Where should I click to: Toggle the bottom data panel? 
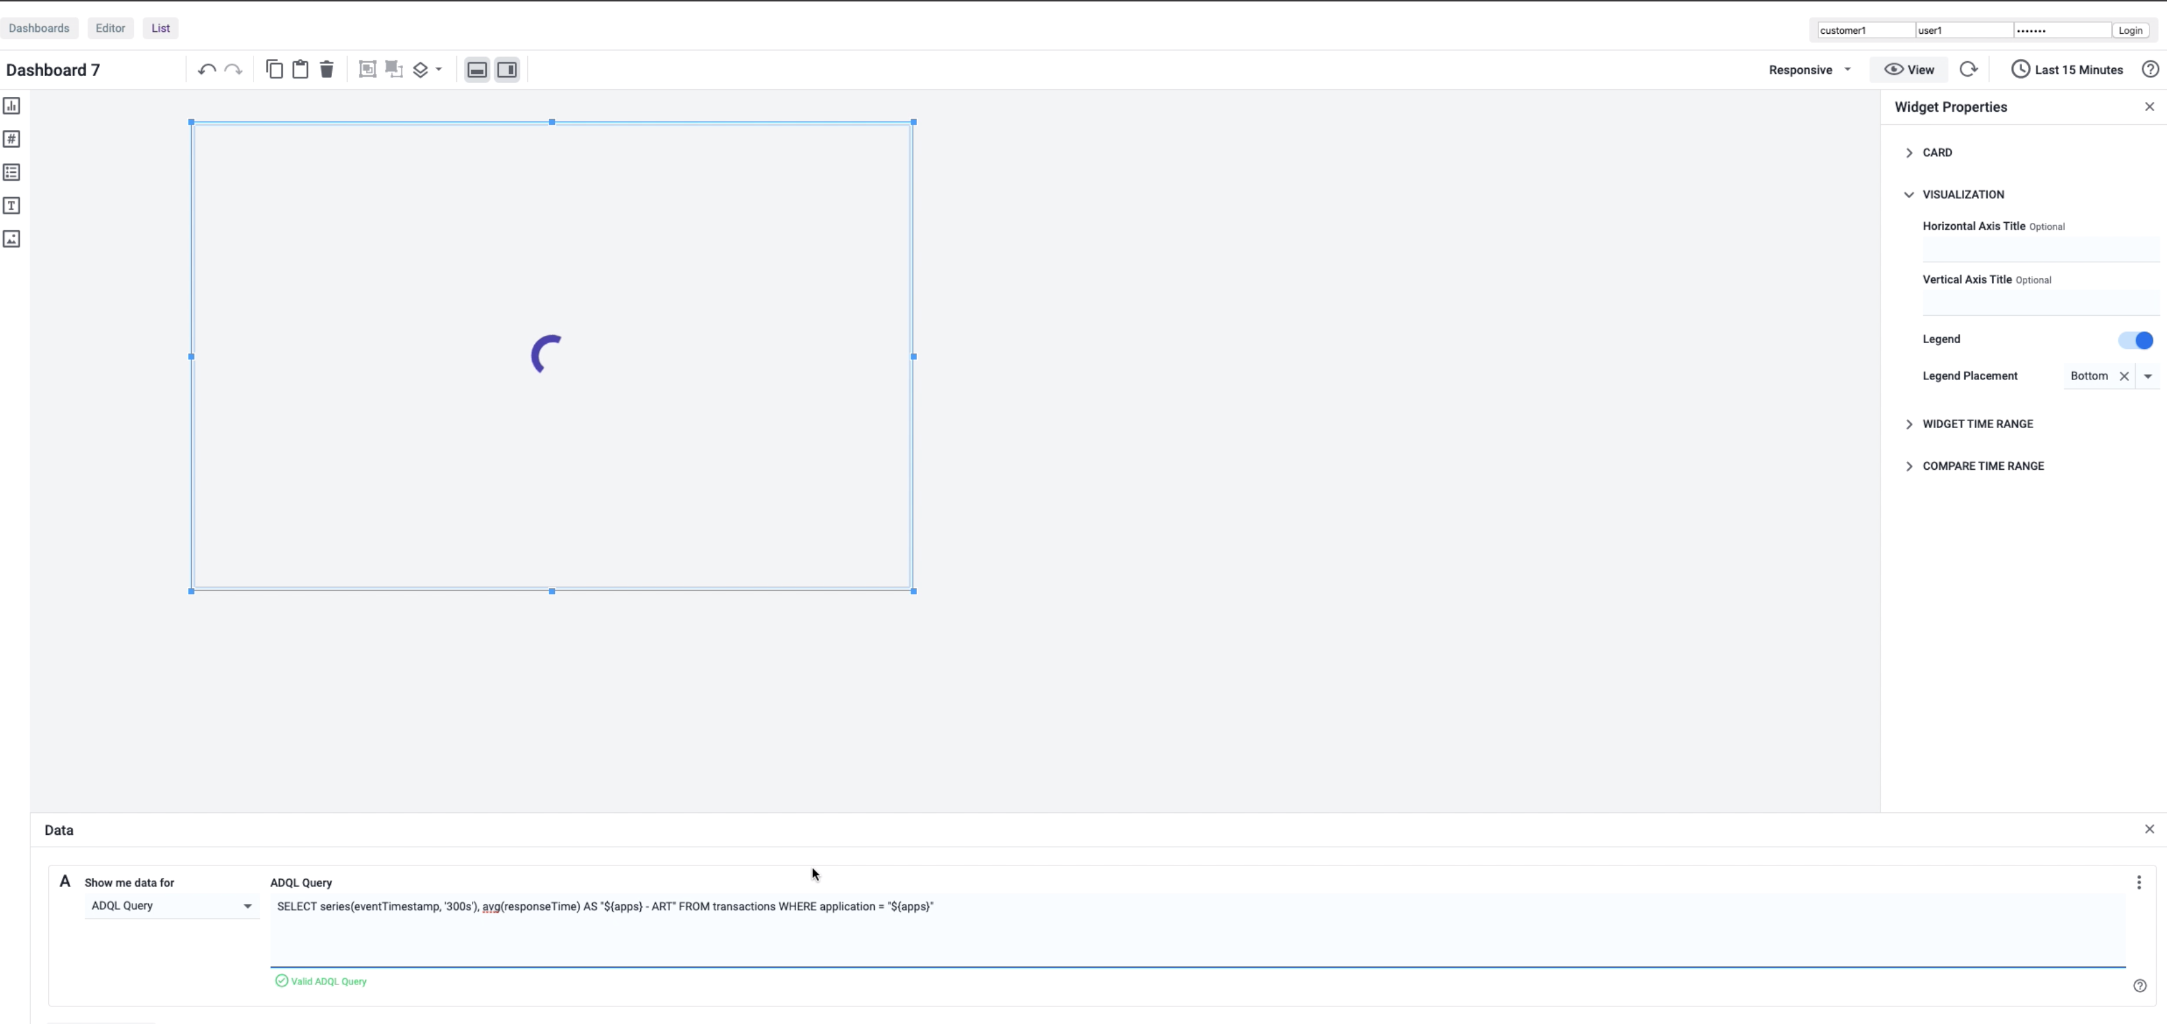point(477,70)
